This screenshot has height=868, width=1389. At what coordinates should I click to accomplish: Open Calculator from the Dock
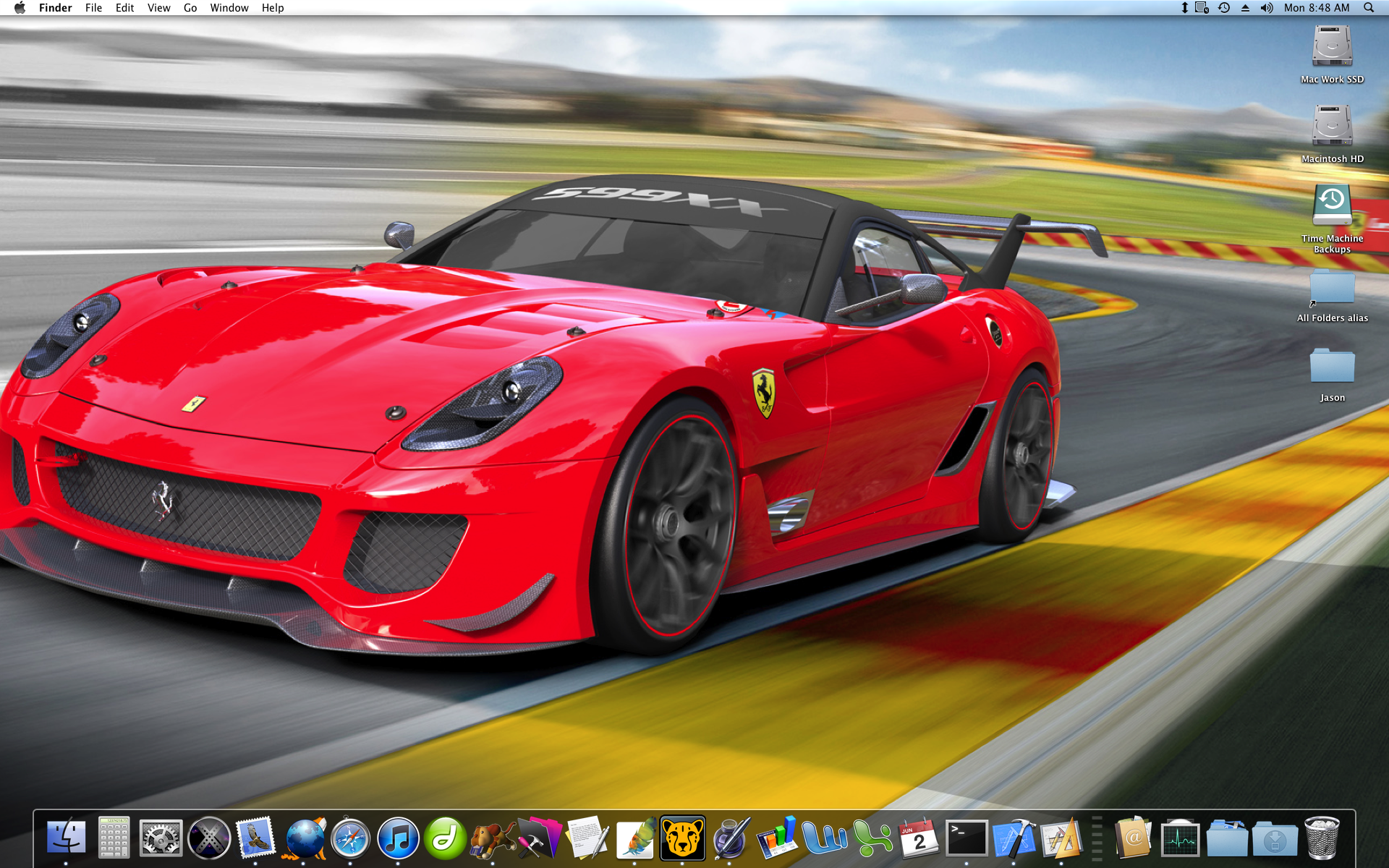pos(114,838)
